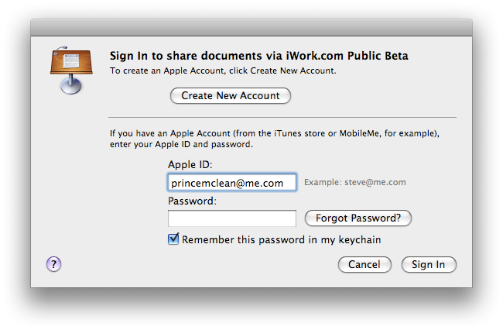Click the Password: label
Image resolution: width=503 pixels, height=330 pixels.
(x=192, y=201)
